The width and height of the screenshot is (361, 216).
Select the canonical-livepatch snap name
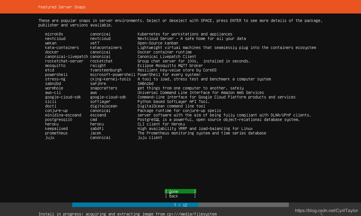[67, 57]
